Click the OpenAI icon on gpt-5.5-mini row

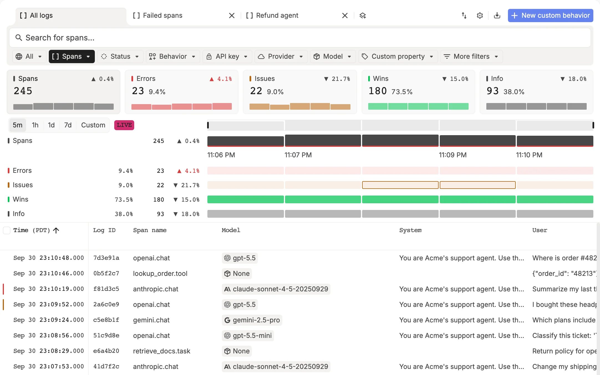(227, 335)
